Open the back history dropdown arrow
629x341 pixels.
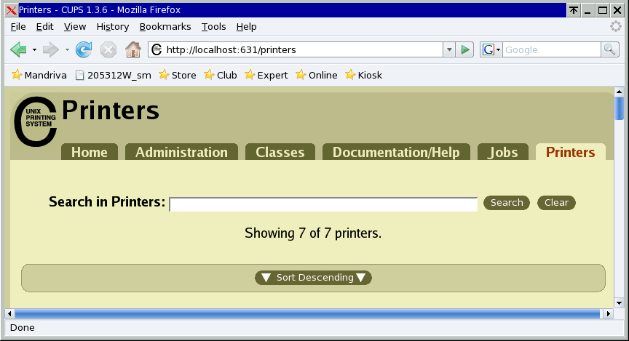click(34, 50)
